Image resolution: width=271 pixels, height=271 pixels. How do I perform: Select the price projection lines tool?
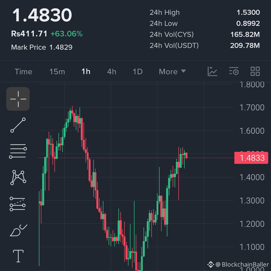click(x=18, y=204)
